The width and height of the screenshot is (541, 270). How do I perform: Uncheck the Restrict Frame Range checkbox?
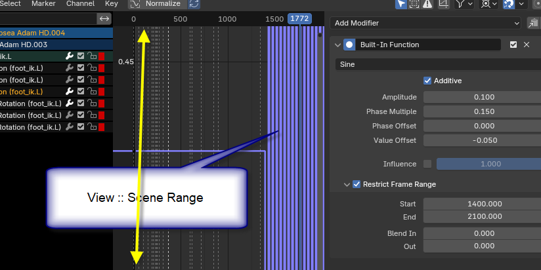pos(357,184)
